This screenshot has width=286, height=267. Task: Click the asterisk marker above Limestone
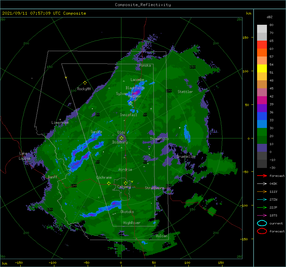pos(60,120)
